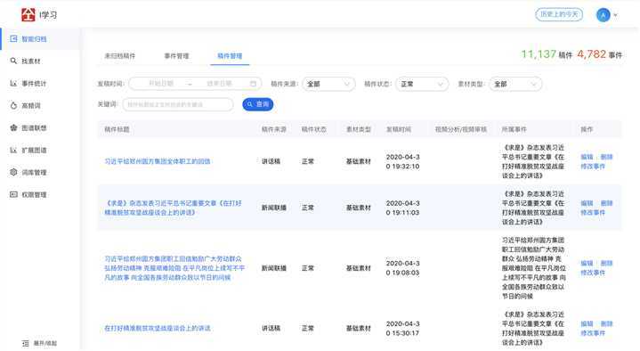Open the 事件统计 chart icon in sidebar

[x=13, y=84]
